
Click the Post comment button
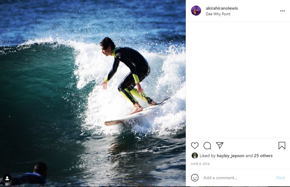point(280,178)
